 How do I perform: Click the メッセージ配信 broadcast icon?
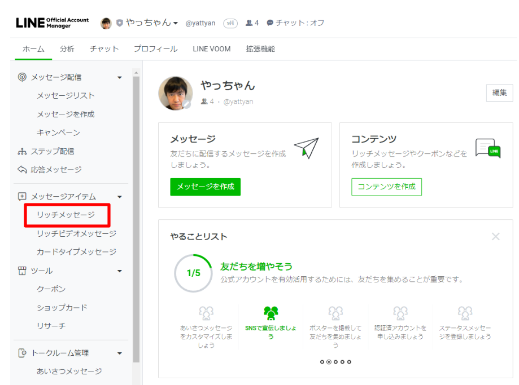(x=22, y=77)
